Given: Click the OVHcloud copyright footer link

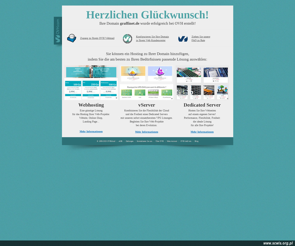Looking at the screenshot, I should (106, 141).
